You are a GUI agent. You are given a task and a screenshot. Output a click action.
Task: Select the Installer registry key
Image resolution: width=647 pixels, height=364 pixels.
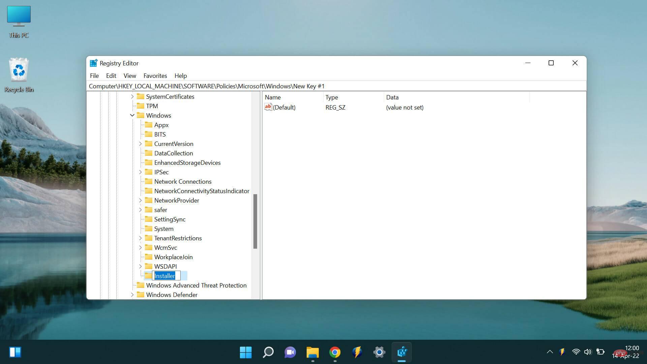tap(164, 276)
